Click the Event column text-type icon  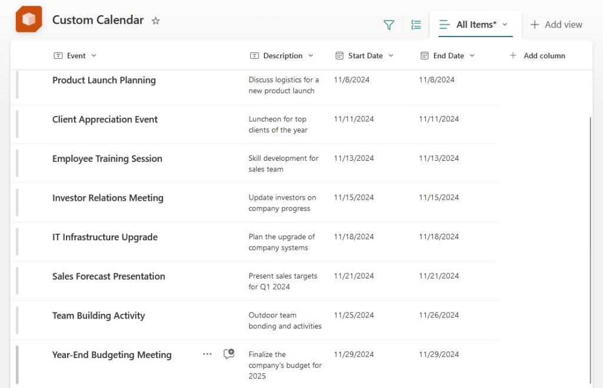click(x=58, y=56)
